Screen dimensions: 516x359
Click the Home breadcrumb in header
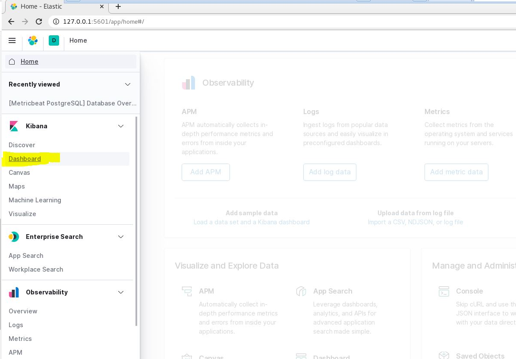click(78, 40)
